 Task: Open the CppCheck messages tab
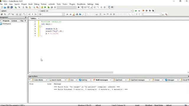(138, 80)
